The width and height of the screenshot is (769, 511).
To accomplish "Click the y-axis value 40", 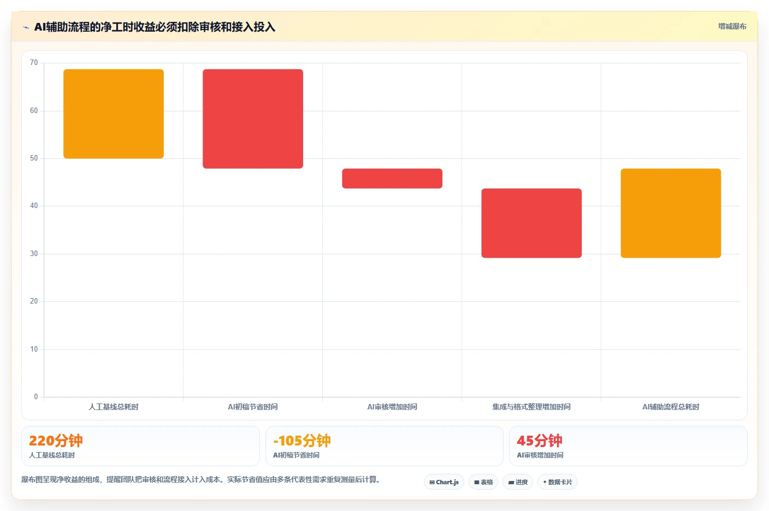I will [x=34, y=206].
